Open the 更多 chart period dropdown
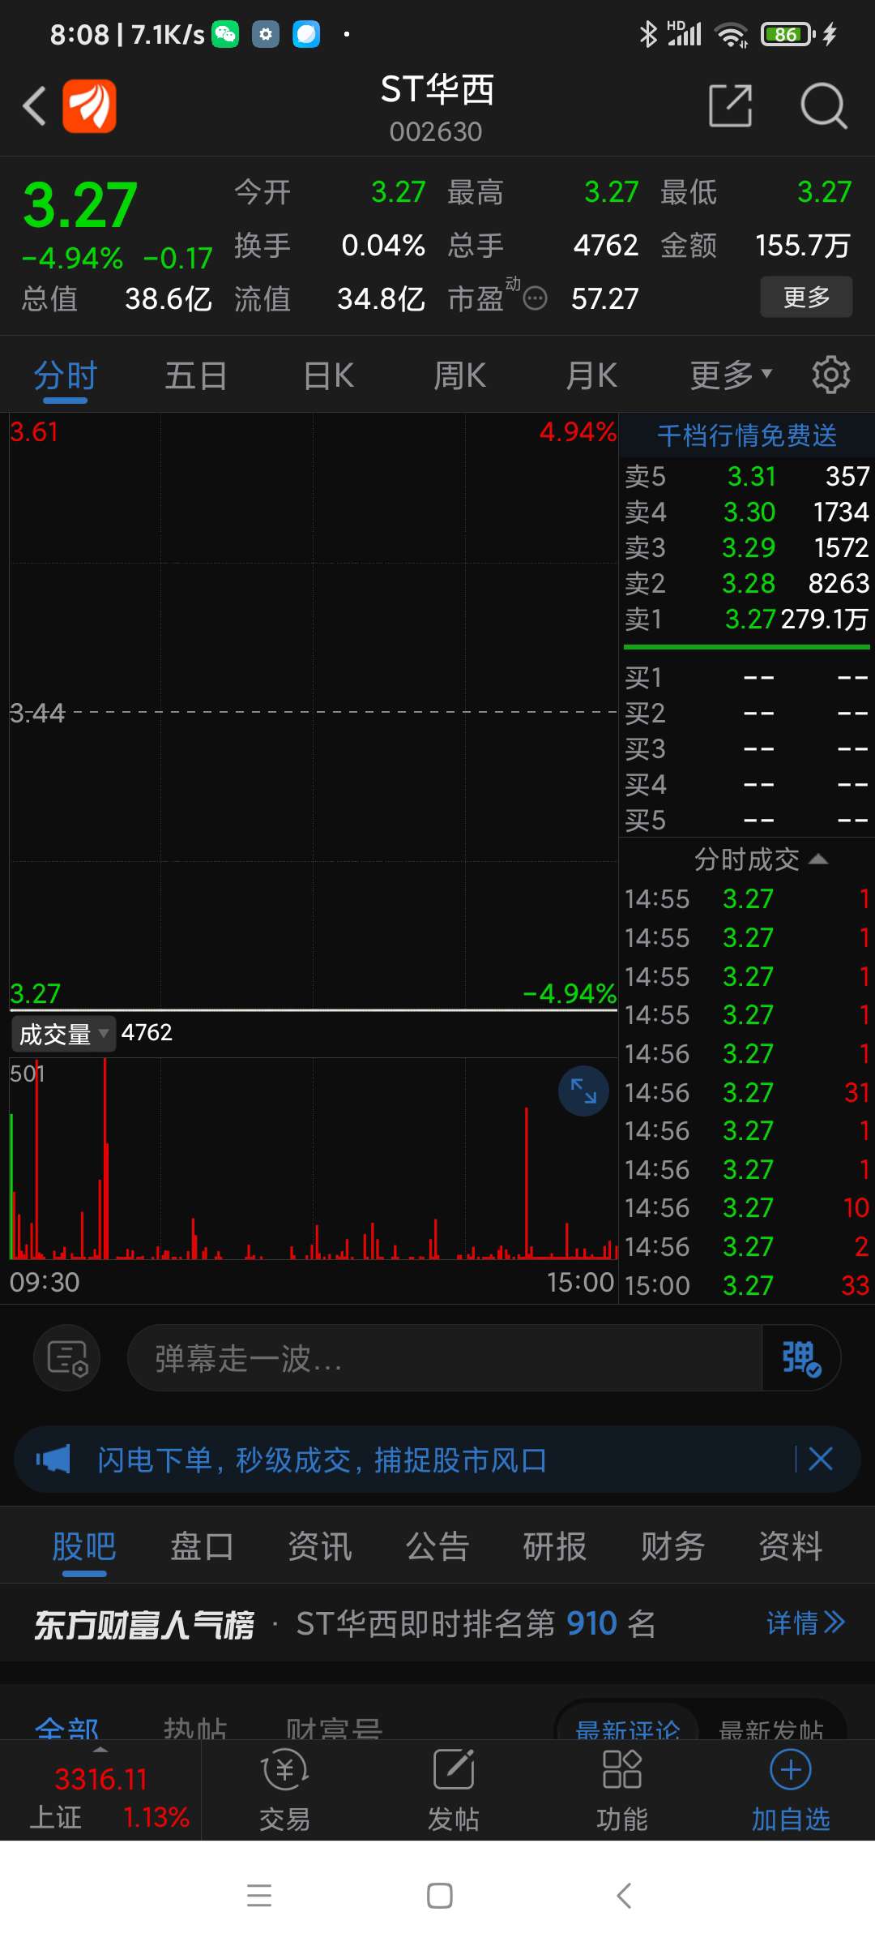 (x=731, y=375)
